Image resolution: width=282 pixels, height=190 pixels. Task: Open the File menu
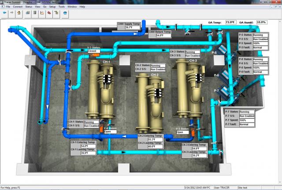(x=8, y=7)
